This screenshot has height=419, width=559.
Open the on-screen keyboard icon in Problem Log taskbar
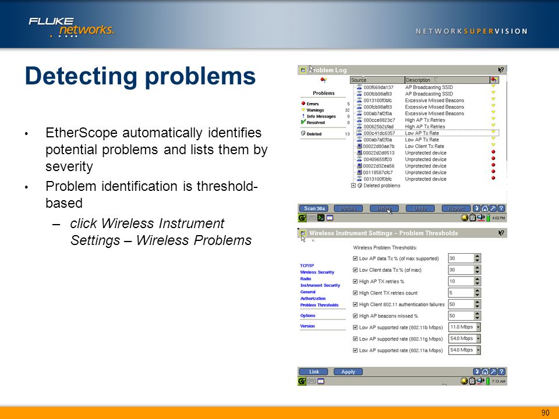pyautogui.click(x=311, y=218)
